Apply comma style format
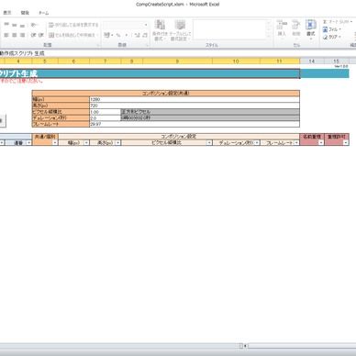The height and width of the screenshot is (356, 356). point(127,35)
